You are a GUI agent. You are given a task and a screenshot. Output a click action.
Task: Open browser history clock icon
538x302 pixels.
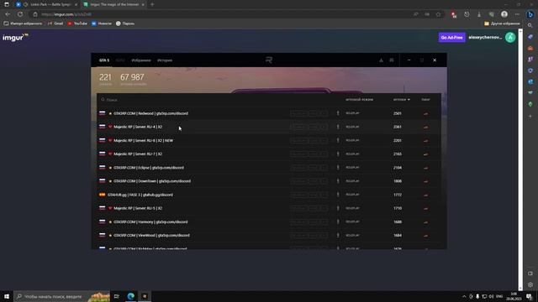467,14
